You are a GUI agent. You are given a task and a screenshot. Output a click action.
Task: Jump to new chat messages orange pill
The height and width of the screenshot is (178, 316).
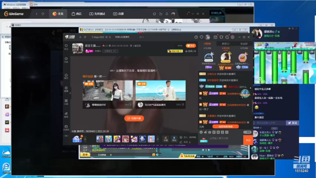pyautogui.click(x=226, y=127)
